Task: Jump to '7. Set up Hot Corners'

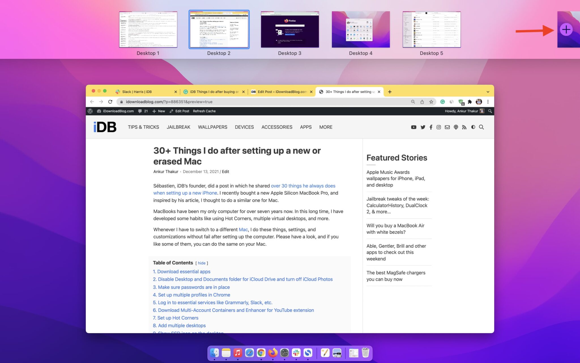Action: coord(176,318)
